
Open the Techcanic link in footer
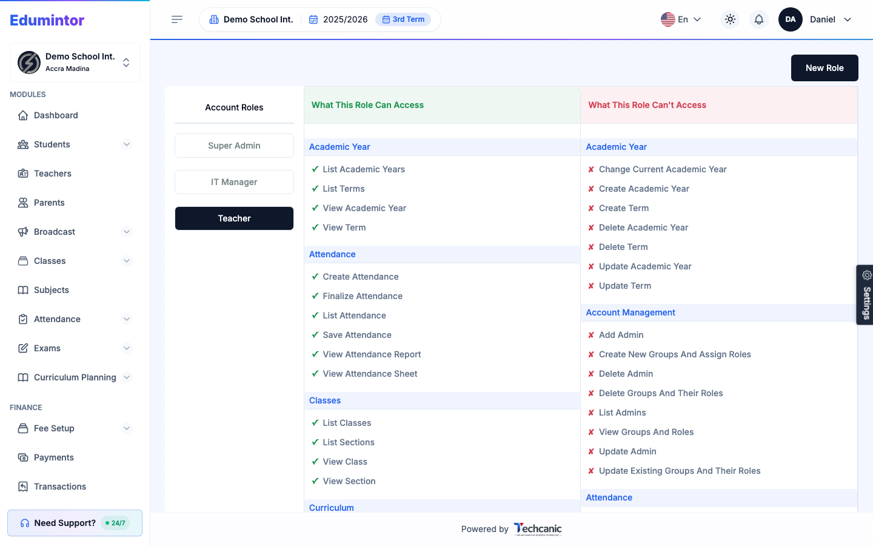pos(538,529)
